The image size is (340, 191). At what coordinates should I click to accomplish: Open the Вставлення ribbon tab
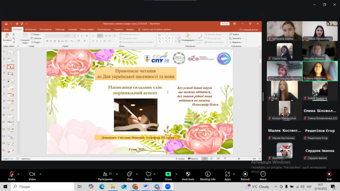(x=31, y=29)
